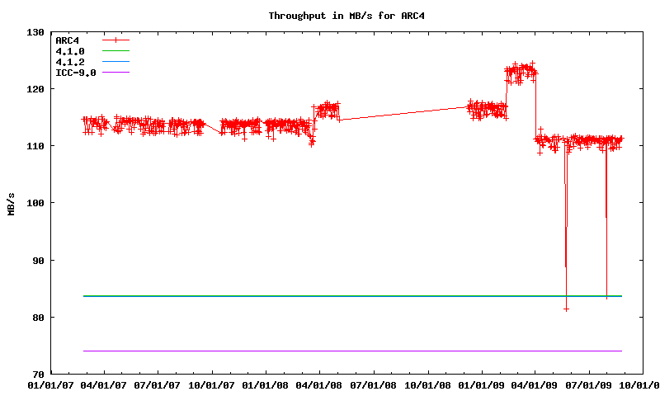Select the 4.1.2 legend label
The height and width of the screenshot is (396, 660).
pyautogui.click(x=70, y=62)
